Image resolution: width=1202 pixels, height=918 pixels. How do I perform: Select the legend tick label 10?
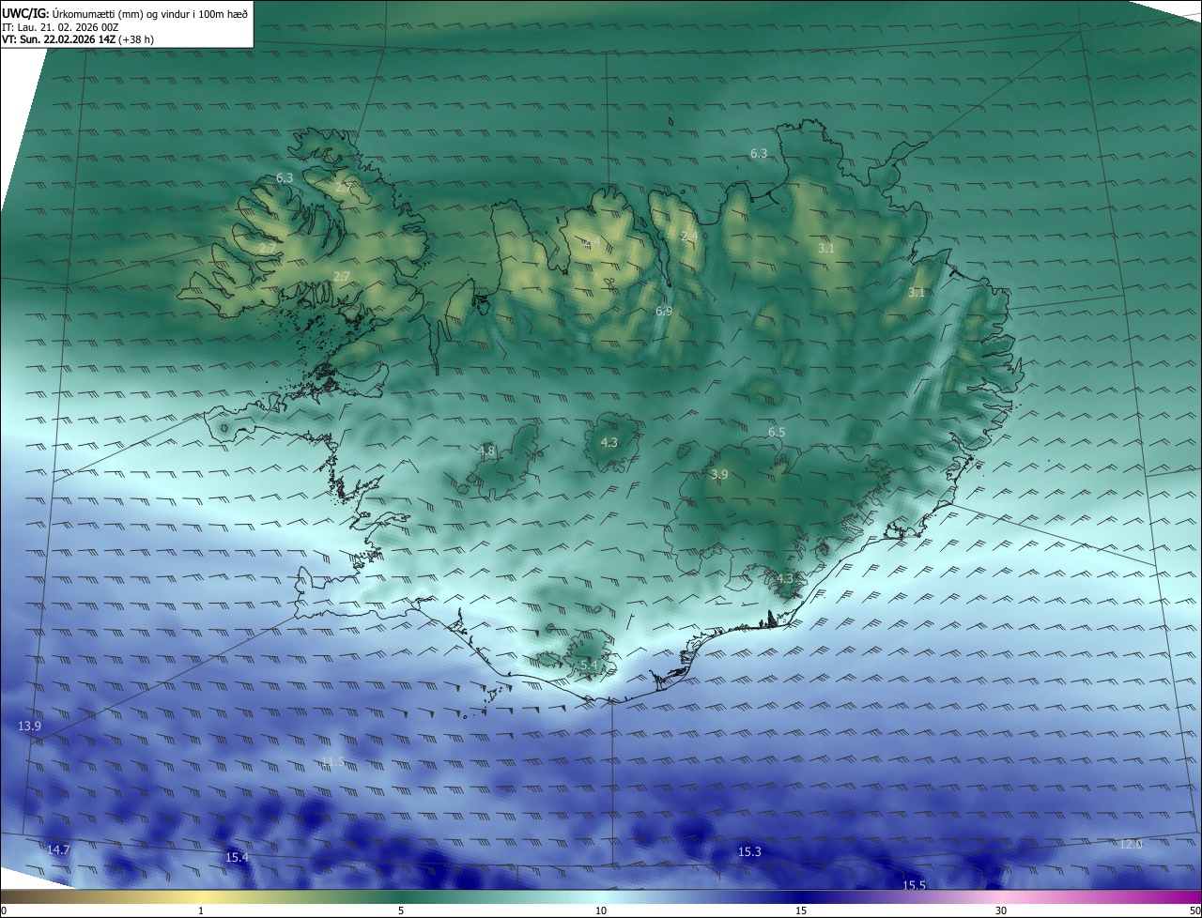[601, 910]
